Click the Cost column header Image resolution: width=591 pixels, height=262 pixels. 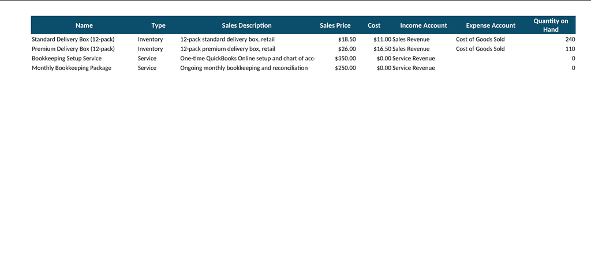(374, 25)
